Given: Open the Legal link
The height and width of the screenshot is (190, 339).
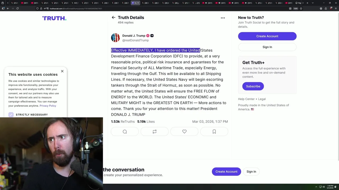Looking at the screenshot, I should pos(262,99).
